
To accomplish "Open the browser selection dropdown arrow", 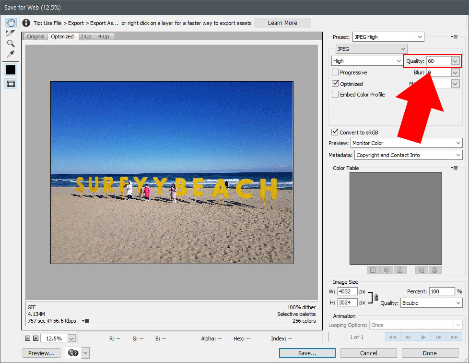I will tap(85, 353).
